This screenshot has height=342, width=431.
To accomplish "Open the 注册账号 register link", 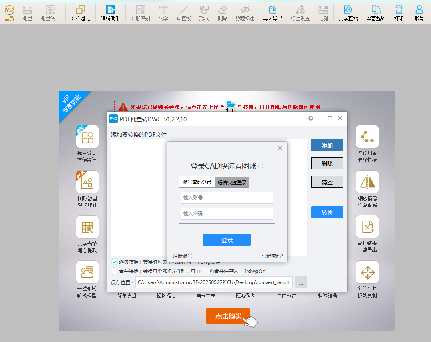I will click(183, 256).
